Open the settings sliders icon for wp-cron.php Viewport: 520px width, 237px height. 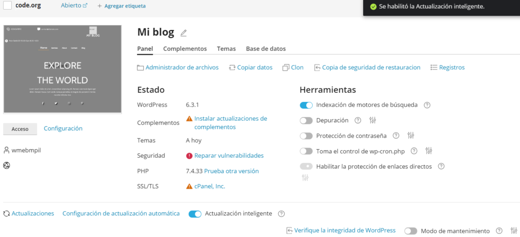coord(429,151)
